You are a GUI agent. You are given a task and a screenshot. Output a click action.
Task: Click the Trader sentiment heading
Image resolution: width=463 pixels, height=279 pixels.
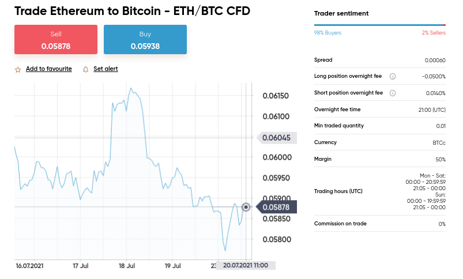341,13
